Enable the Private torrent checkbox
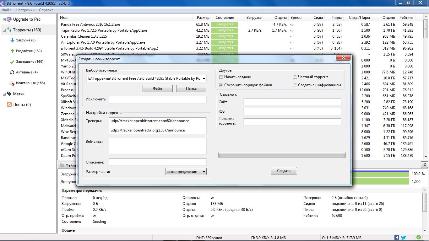Image resolution: width=429 pixels, height=241 pixels. (x=295, y=77)
